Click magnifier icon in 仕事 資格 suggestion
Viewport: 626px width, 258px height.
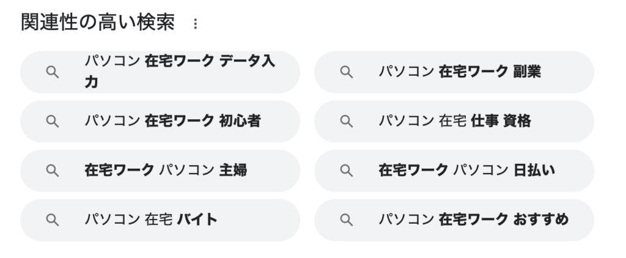coord(346,122)
